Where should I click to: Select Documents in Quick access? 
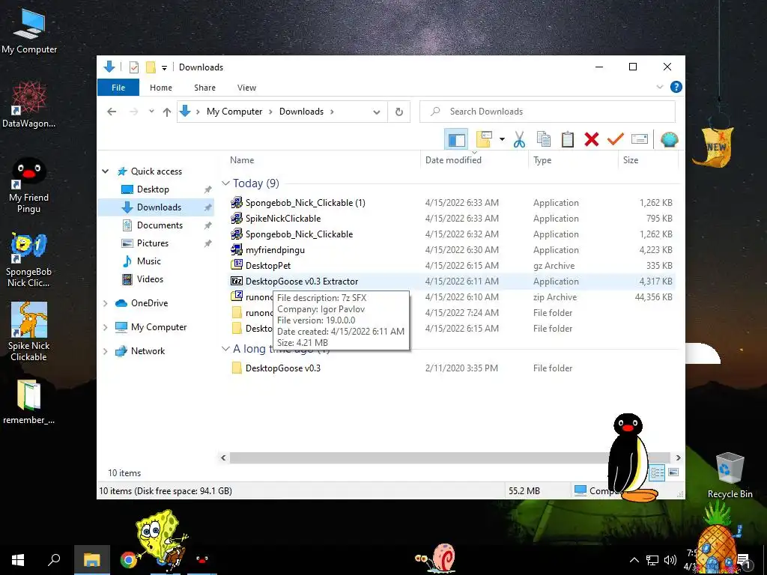click(160, 225)
